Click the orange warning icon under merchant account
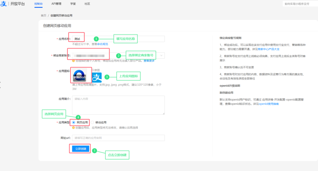Screen dimensions: 318x171 (73, 61)
